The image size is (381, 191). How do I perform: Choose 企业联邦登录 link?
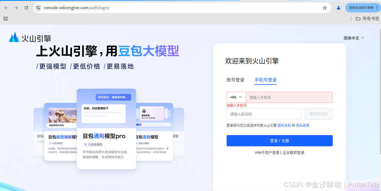click(293, 153)
